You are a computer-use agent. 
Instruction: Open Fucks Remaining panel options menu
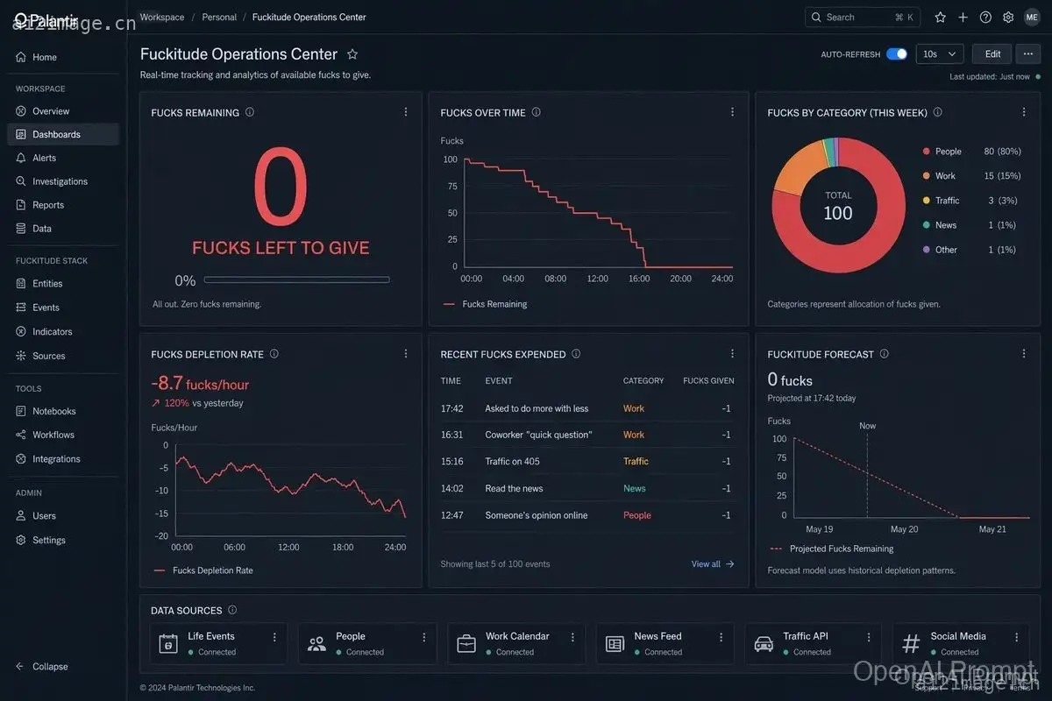click(405, 112)
